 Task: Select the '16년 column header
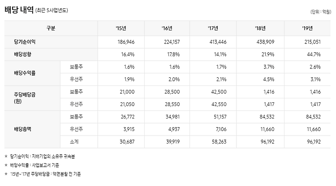pos(167,28)
